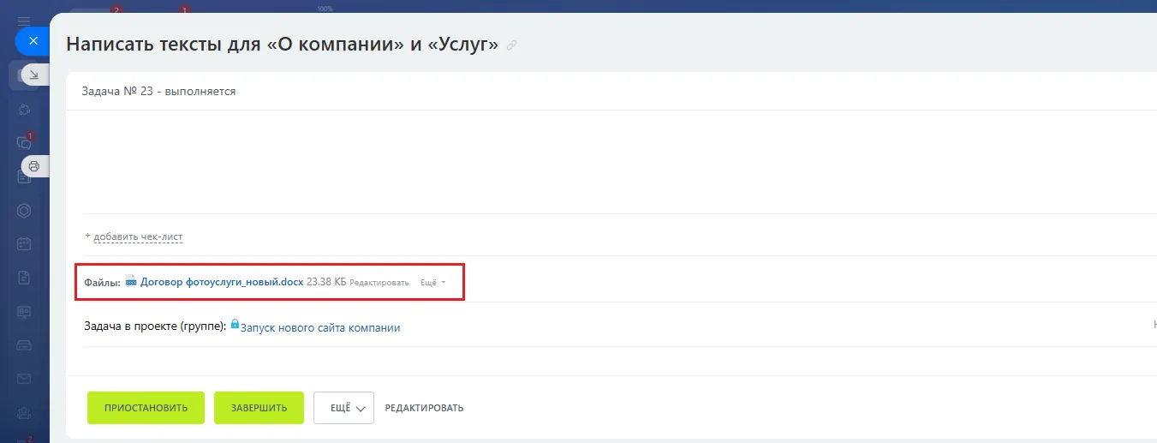Click the 'добавить чек-лист' link
Screen dimensions: 1157x443
(x=138, y=236)
